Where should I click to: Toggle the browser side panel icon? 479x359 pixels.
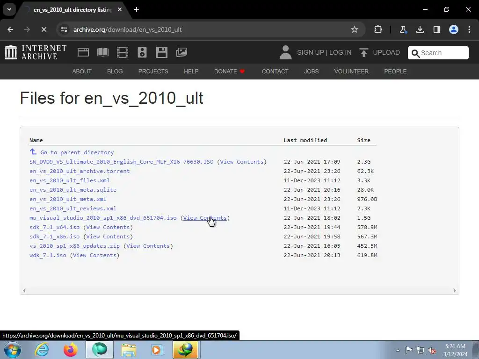(437, 29)
